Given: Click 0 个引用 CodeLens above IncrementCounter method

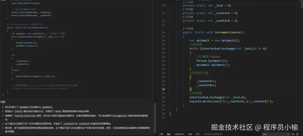Looking at the screenshot, I should click(188, 29).
